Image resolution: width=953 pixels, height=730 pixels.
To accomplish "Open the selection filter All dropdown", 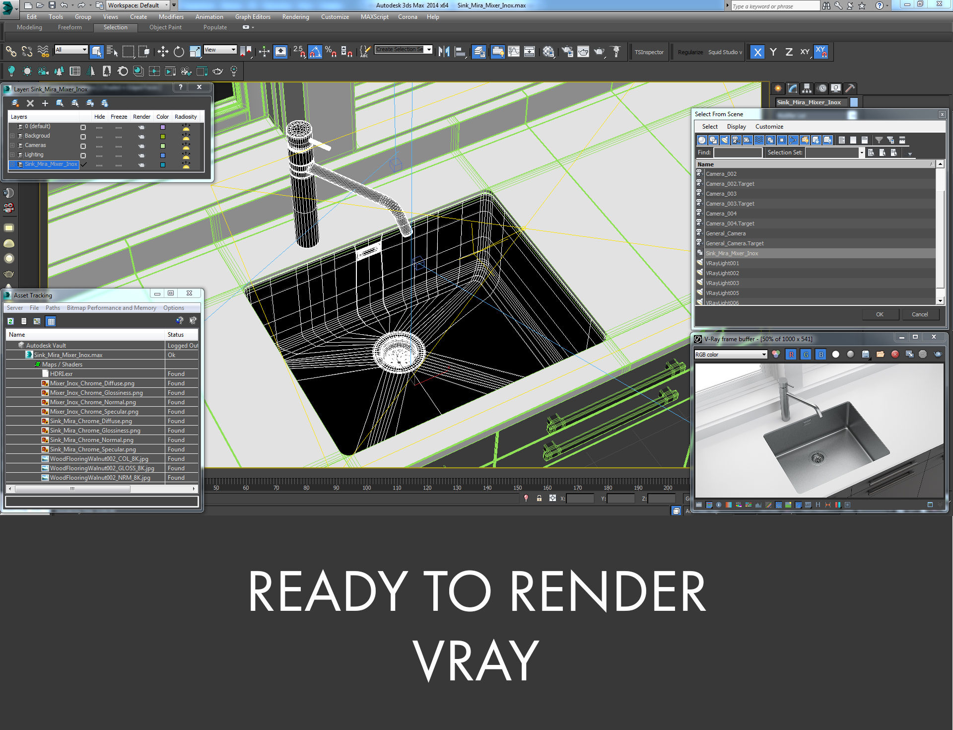I will [71, 50].
